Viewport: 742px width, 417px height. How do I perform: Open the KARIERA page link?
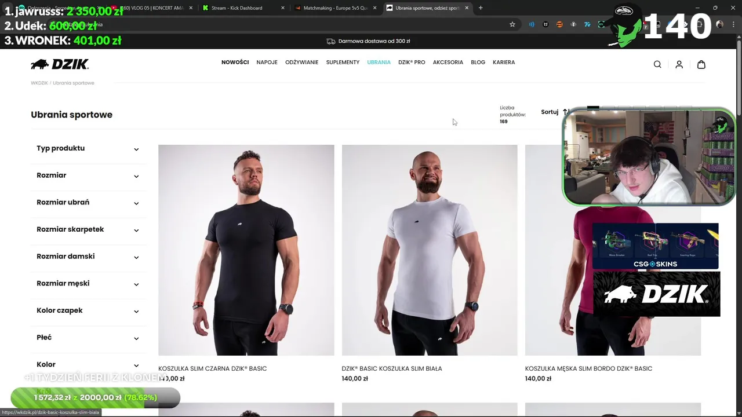pyautogui.click(x=504, y=62)
